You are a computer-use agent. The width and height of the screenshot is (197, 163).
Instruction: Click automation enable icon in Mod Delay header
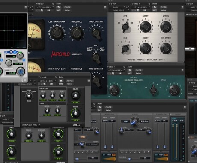(100, 107)
